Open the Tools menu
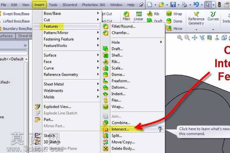 tap(53, 5)
